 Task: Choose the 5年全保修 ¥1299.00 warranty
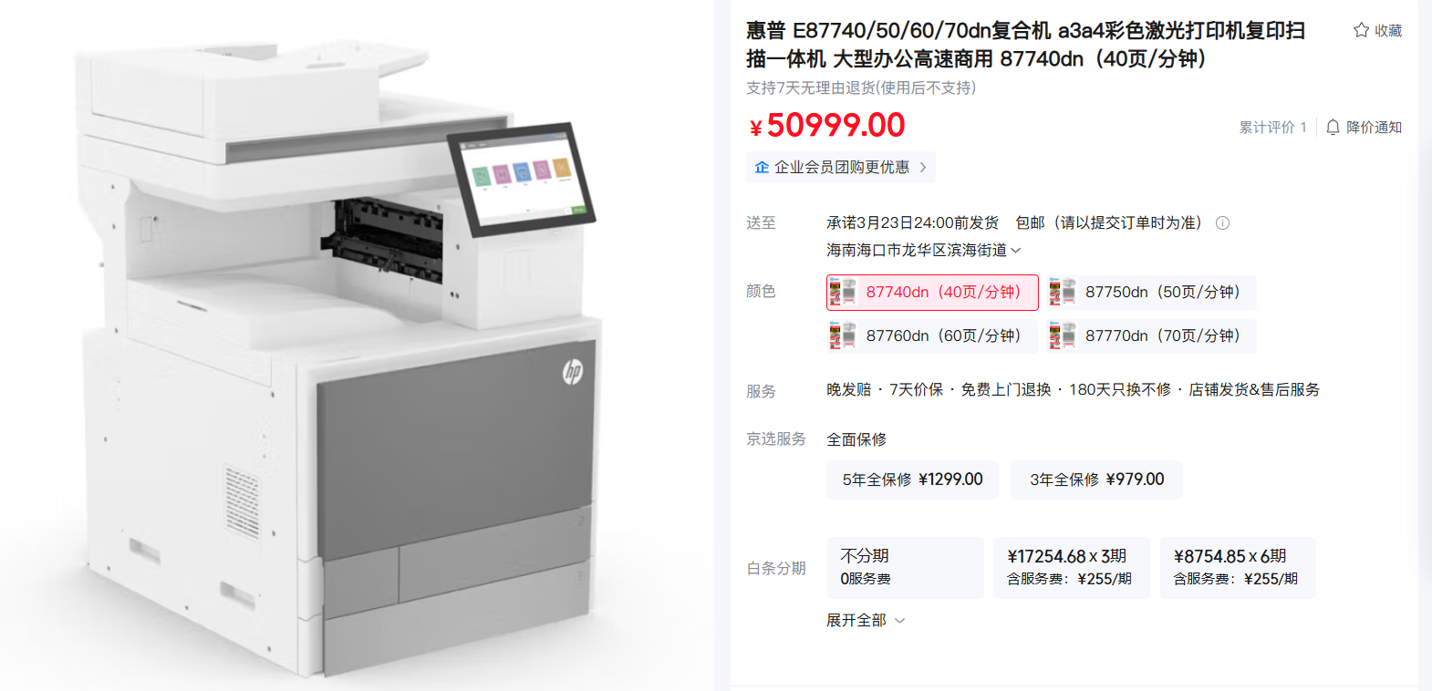click(912, 480)
